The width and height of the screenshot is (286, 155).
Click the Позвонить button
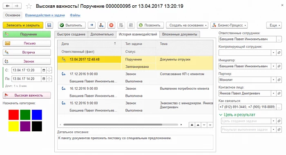tap(150, 25)
